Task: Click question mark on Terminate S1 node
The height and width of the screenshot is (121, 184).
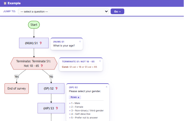Action: (42, 66)
